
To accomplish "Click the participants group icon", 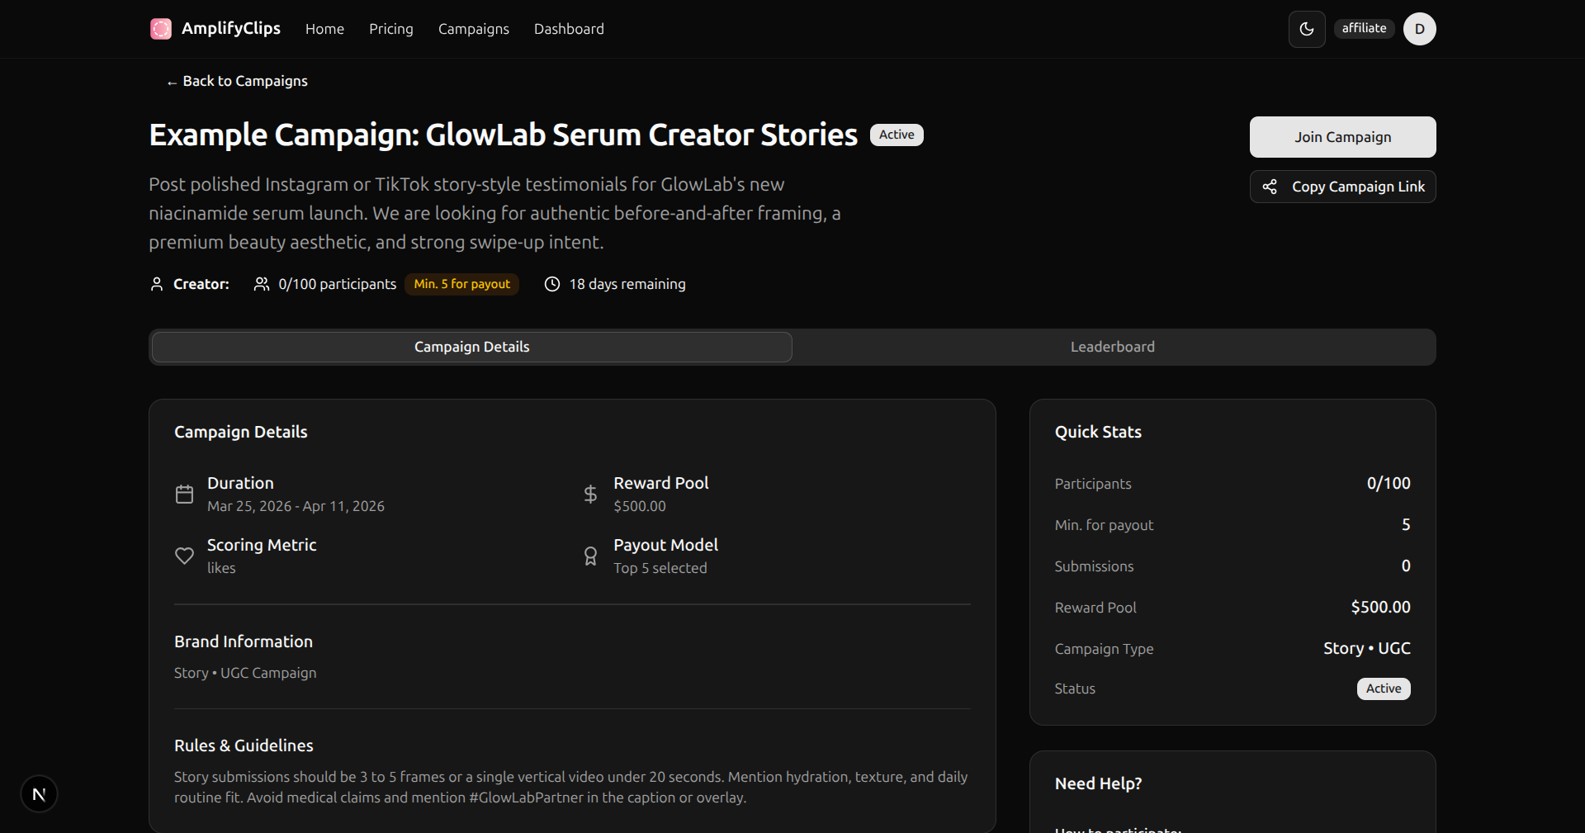I will point(262,284).
